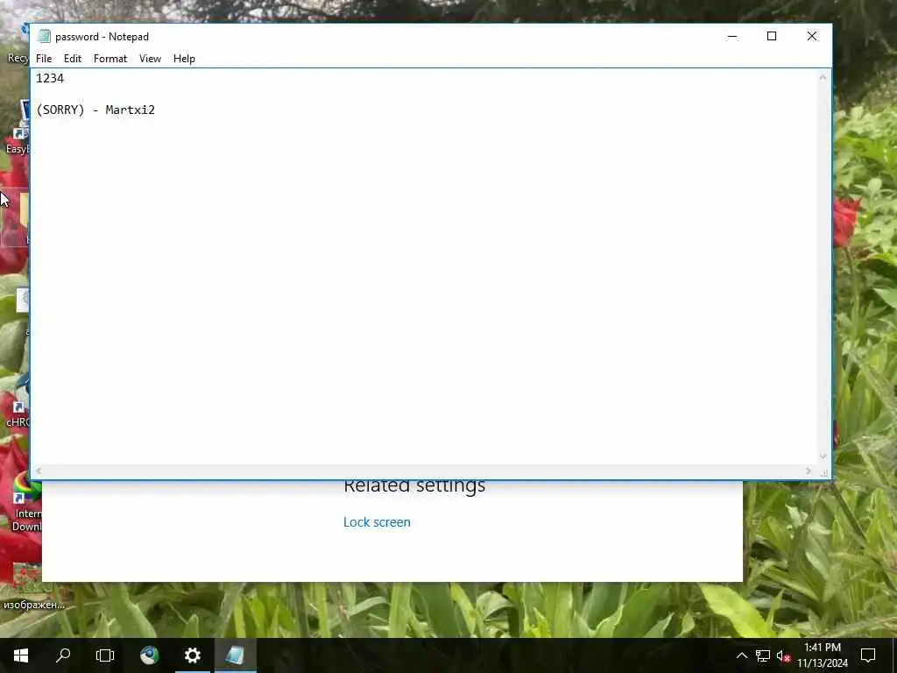Maximize the password Notepad window

[771, 36]
